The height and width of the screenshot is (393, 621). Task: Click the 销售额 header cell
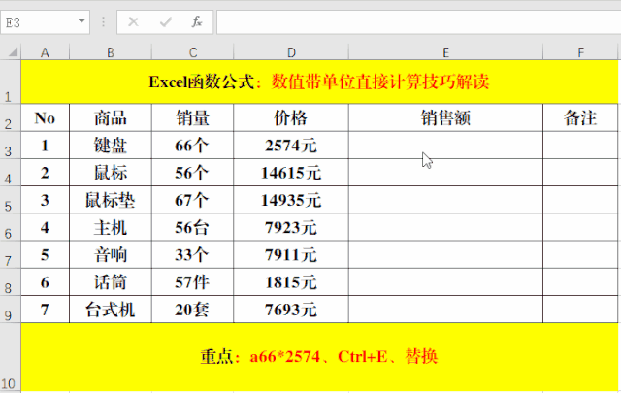pyautogui.click(x=445, y=118)
